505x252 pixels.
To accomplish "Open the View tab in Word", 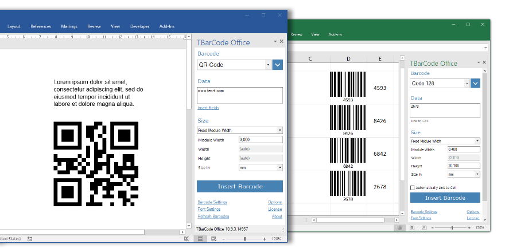I will [x=115, y=26].
